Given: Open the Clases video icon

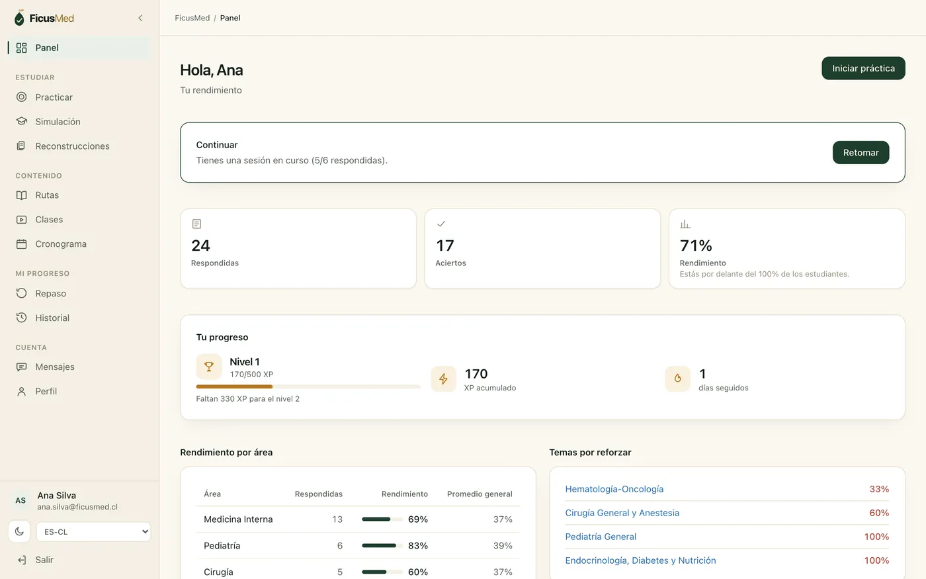Looking at the screenshot, I should pyautogui.click(x=22, y=220).
